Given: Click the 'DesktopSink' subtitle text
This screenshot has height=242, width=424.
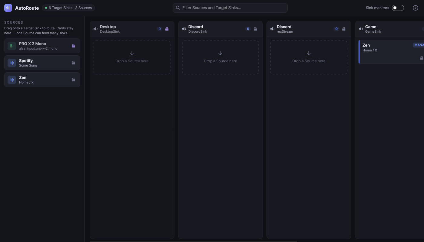Looking at the screenshot, I should [x=110, y=31].
